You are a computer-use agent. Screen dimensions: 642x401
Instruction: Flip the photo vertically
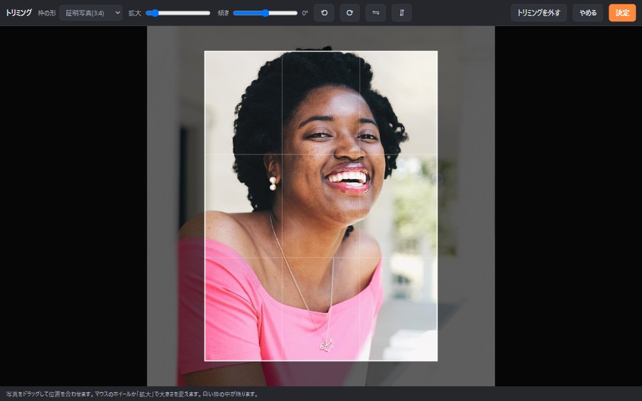click(x=402, y=13)
